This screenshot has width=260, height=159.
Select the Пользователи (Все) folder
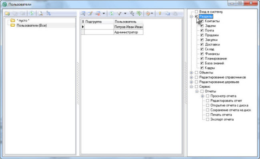pos(32,26)
